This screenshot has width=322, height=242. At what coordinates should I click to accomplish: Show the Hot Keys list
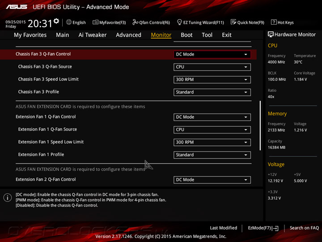click(x=282, y=22)
